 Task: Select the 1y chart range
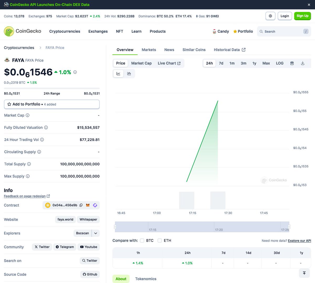(x=254, y=63)
